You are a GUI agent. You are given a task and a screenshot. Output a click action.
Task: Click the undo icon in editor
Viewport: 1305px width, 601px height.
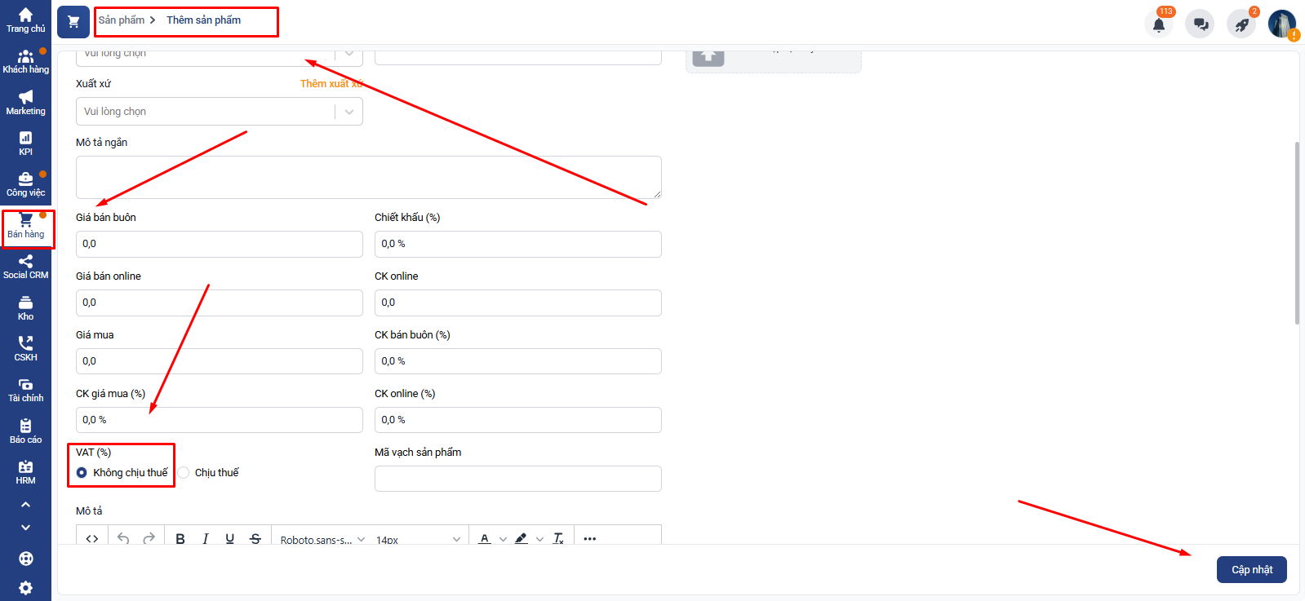[x=123, y=538]
